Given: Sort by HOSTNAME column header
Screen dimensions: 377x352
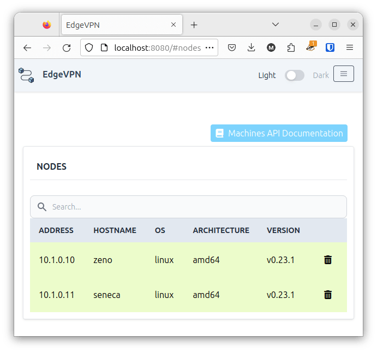Looking at the screenshot, I should [x=115, y=230].
